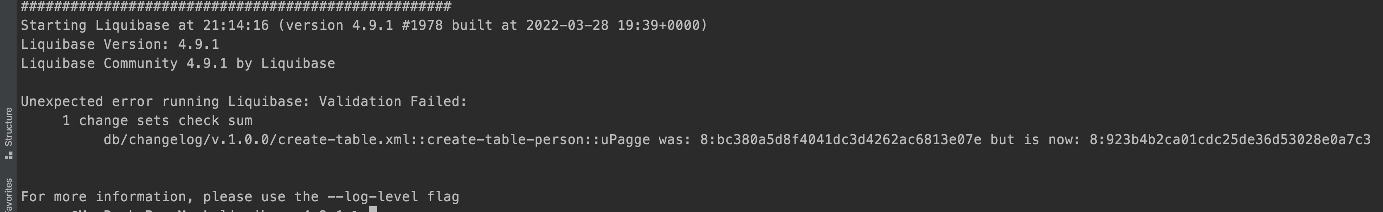Click the 'Liquibase Version: 4.9.1' line

(120, 44)
